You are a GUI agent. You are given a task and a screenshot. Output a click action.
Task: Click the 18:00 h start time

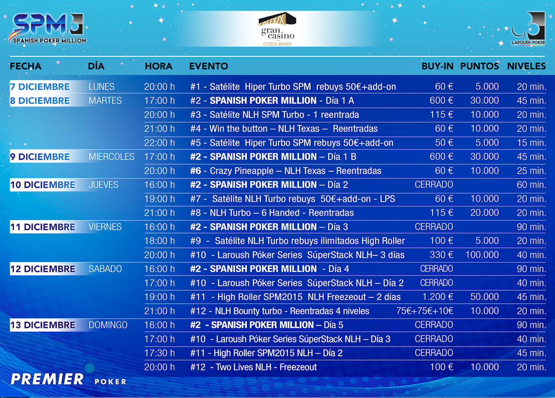[160, 241]
